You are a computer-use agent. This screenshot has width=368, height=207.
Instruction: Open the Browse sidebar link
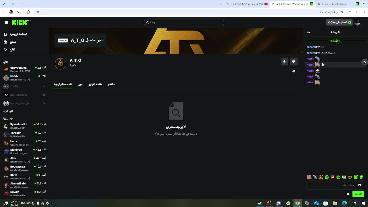pyautogui.click(x=10, y=42)
